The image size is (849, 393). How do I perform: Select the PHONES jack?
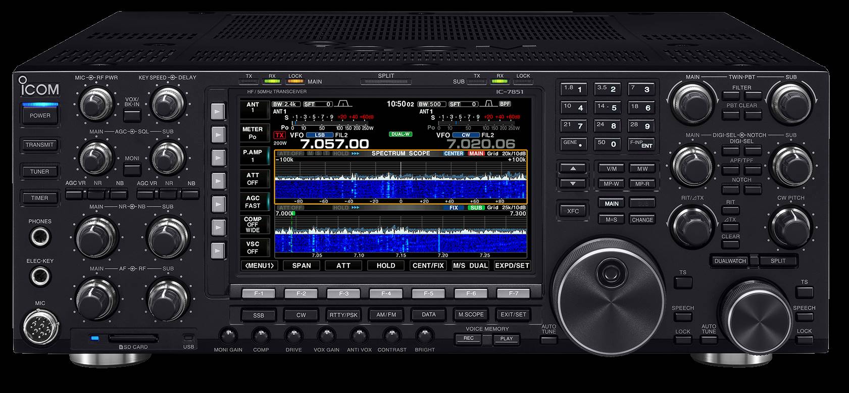point(40,236)
